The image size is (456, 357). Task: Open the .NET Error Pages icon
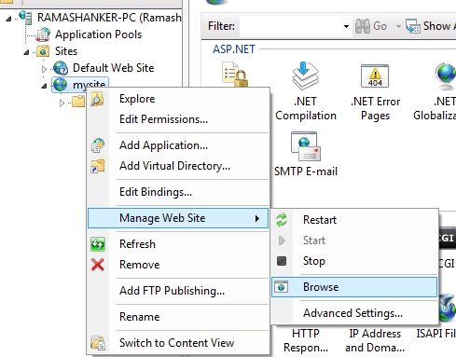(375, 76)
